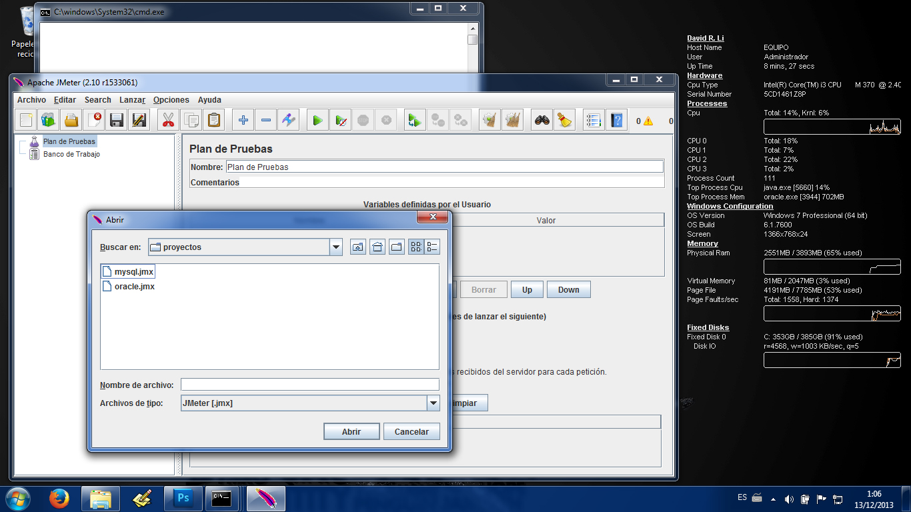Open the Ayuda menu
The image size is (911, 512).
click(209, 100)
